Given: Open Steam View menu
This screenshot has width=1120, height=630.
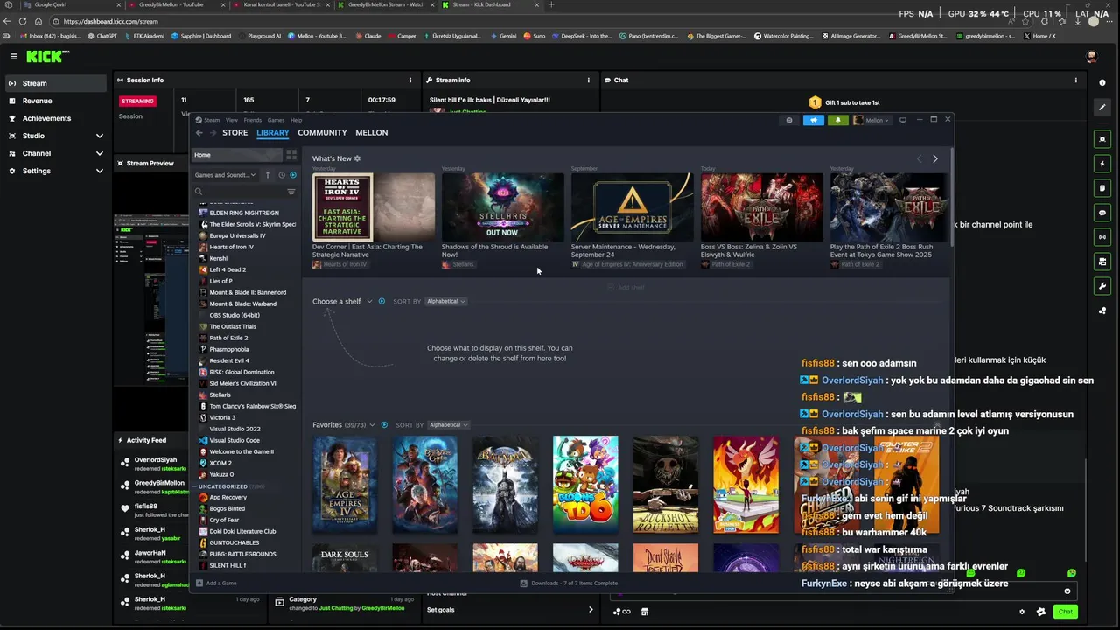Looking at the screenshot, I should (231, 120).
